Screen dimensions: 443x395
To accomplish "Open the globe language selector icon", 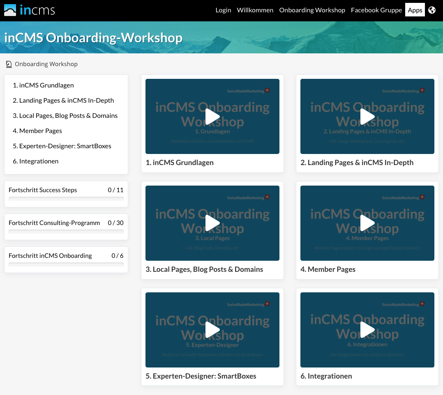I will [x=431, y=10].
